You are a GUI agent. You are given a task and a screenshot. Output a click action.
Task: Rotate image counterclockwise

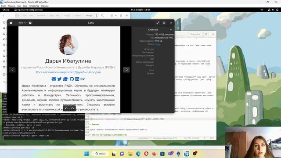(66, 108)
